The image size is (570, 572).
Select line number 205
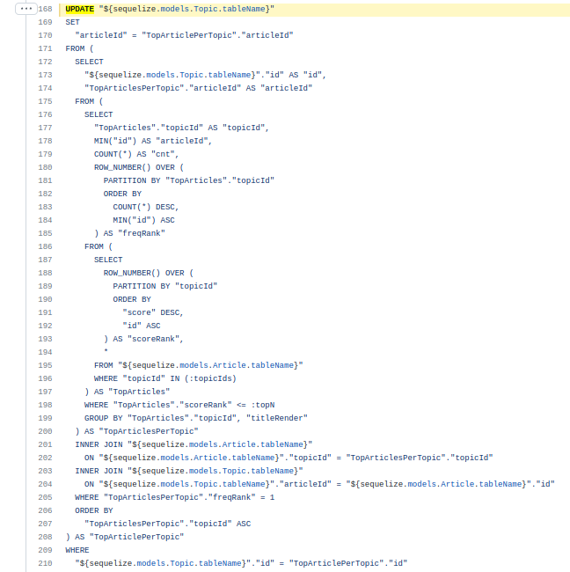45,497
